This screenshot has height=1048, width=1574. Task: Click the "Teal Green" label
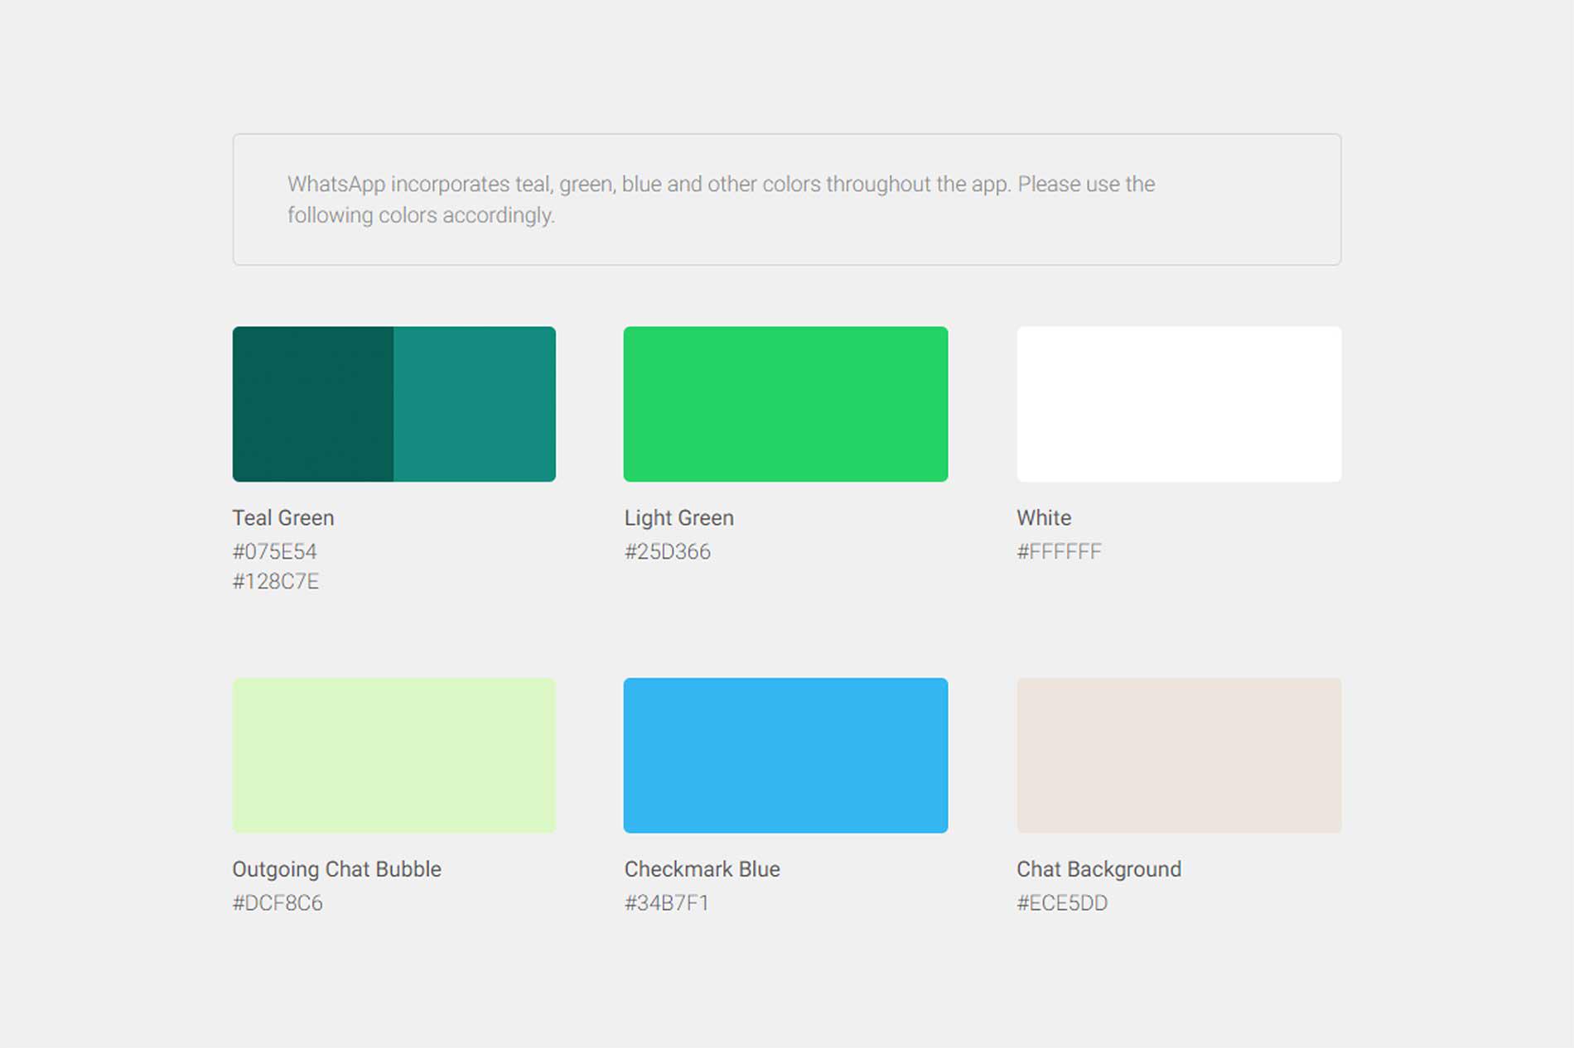[x=283, y=518]
